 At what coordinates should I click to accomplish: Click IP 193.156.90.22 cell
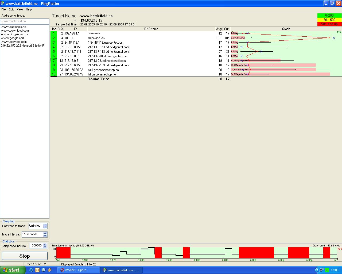pos(74,70)
